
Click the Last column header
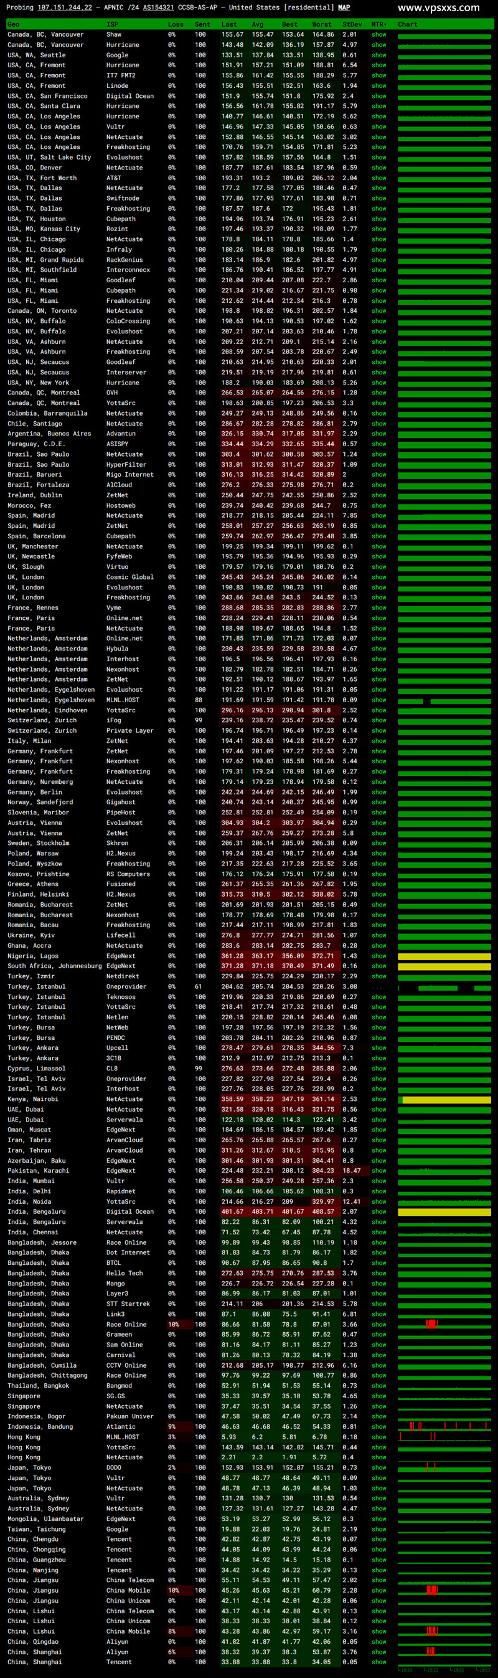229,24
